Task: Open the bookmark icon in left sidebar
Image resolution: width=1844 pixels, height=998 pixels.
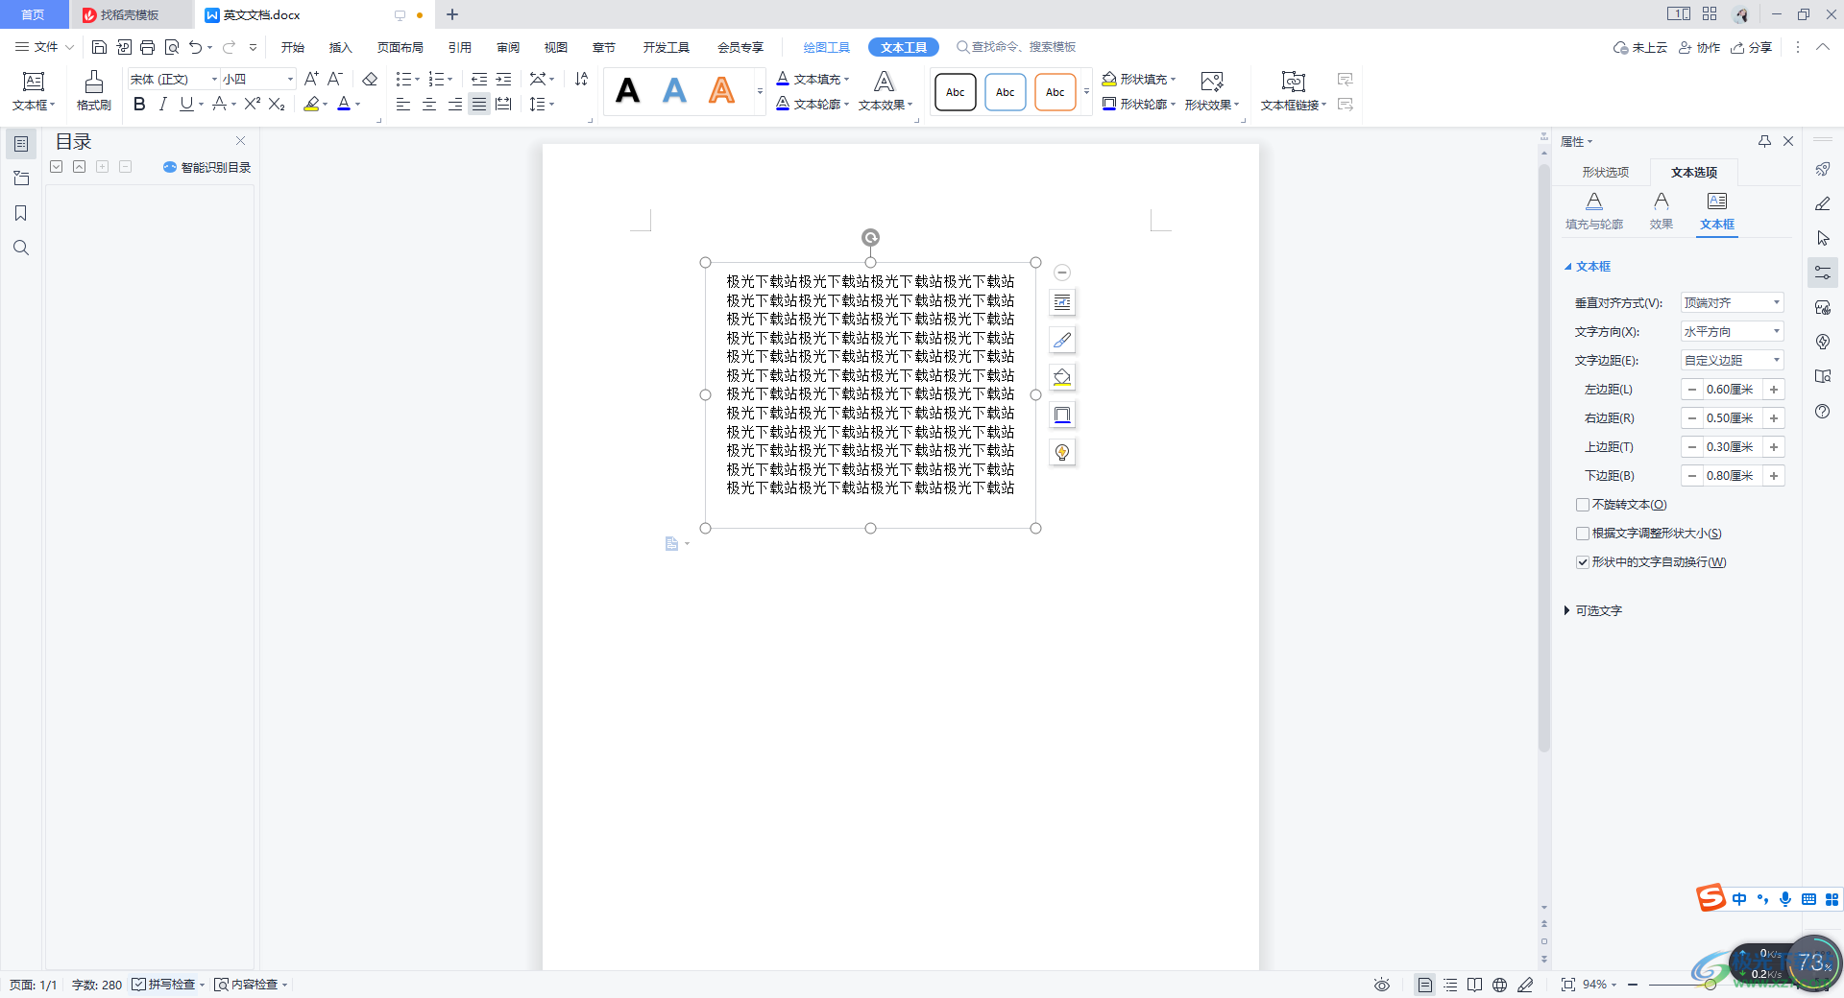Action: pyautogui.click(x=21, y=213)
